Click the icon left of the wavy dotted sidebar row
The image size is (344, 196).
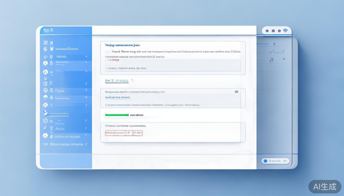click(x=45, y=113)
